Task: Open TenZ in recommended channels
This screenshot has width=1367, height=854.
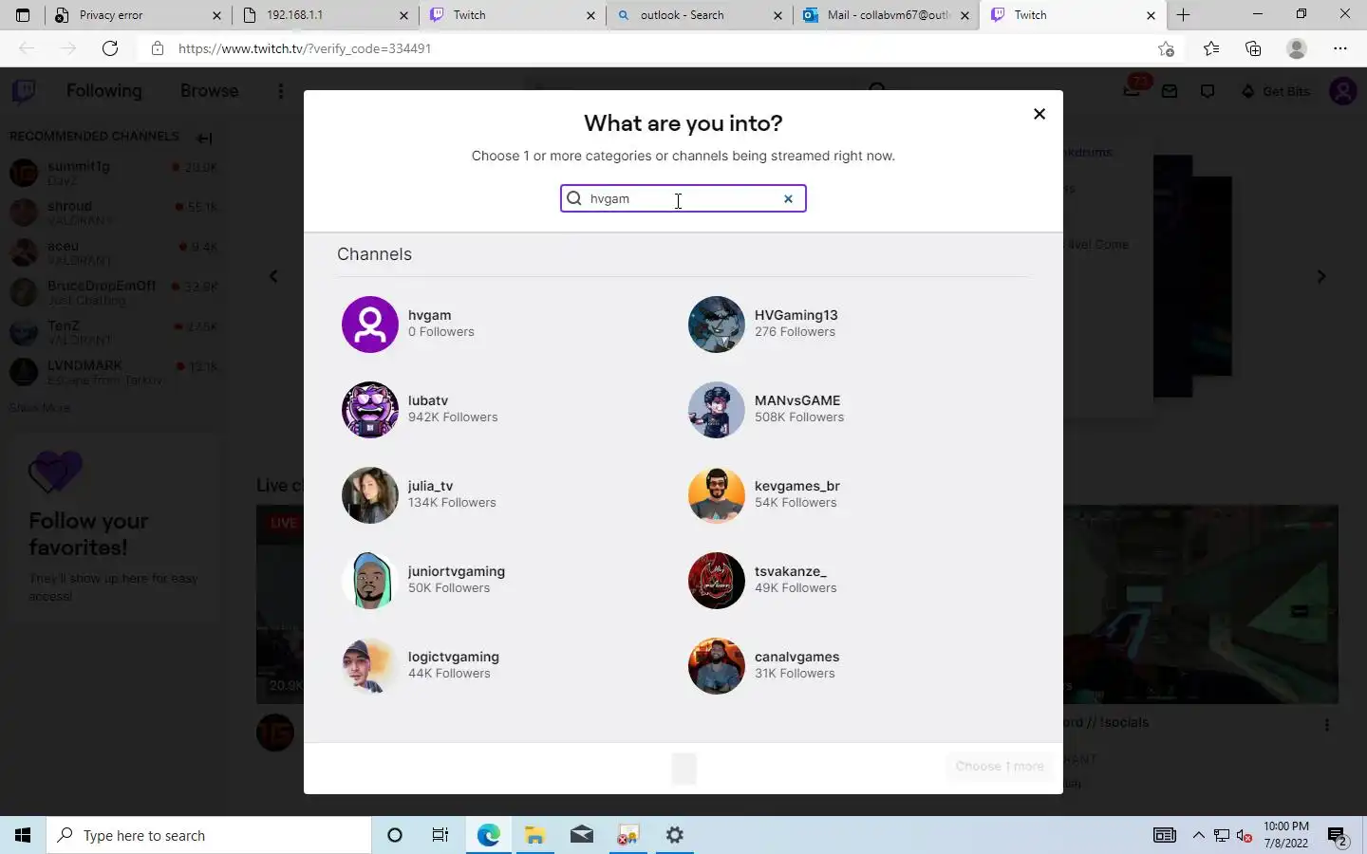Action: tap(114, 332)
